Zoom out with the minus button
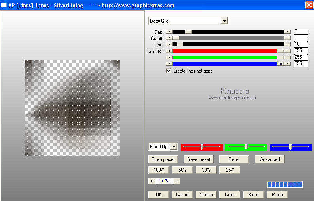This screenshot has width=314, height=201. click(x=177, y=181)
